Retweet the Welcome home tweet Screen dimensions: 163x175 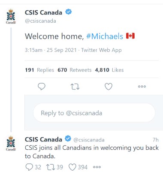coord(75,87)
